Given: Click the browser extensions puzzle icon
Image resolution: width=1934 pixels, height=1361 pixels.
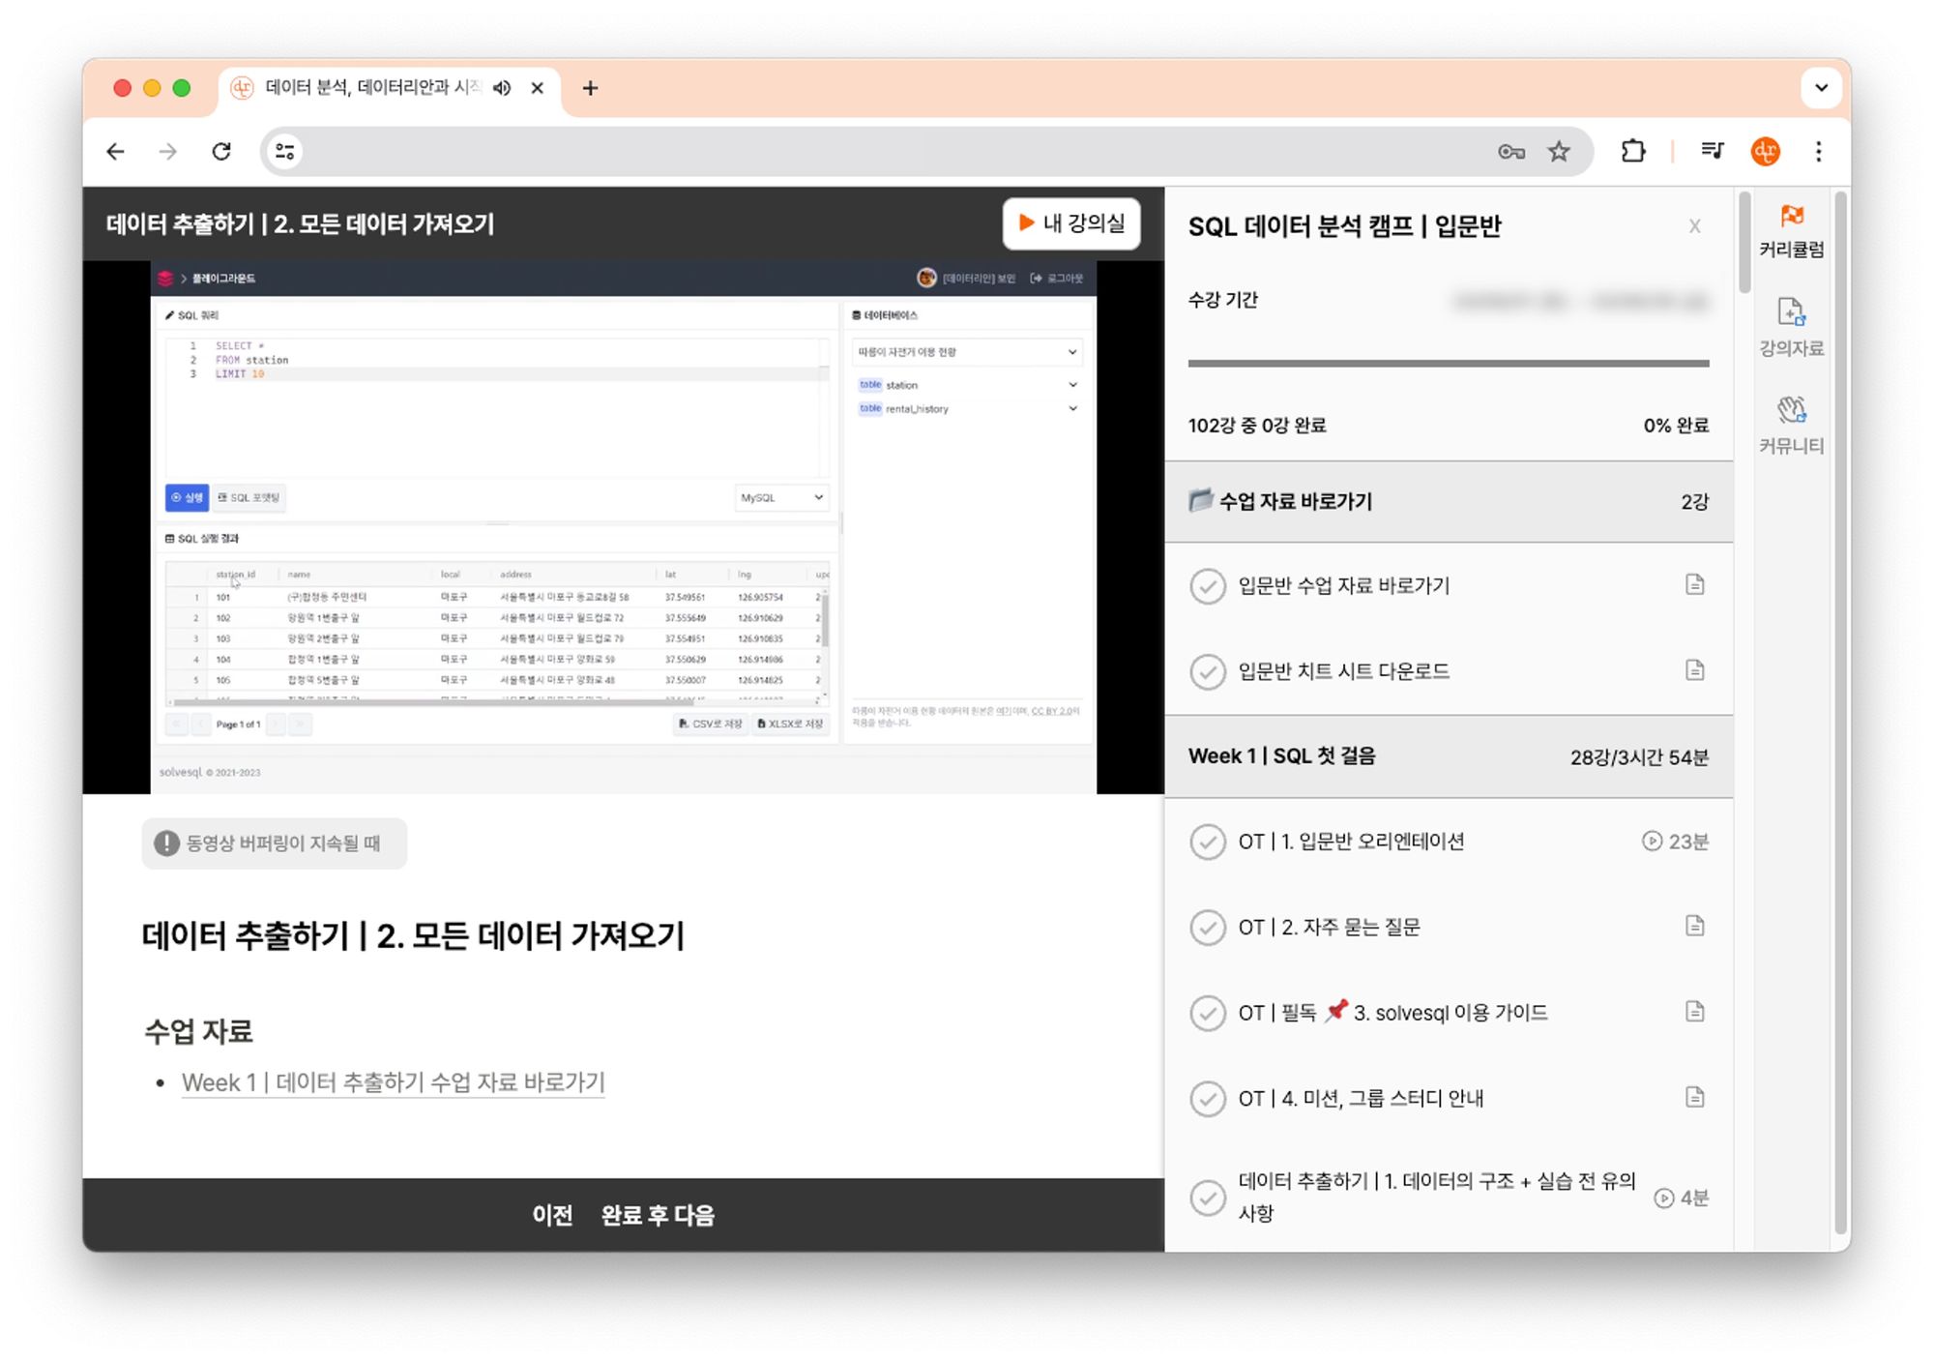Looking at the screenshot, I should click(x=1634, y=151).
